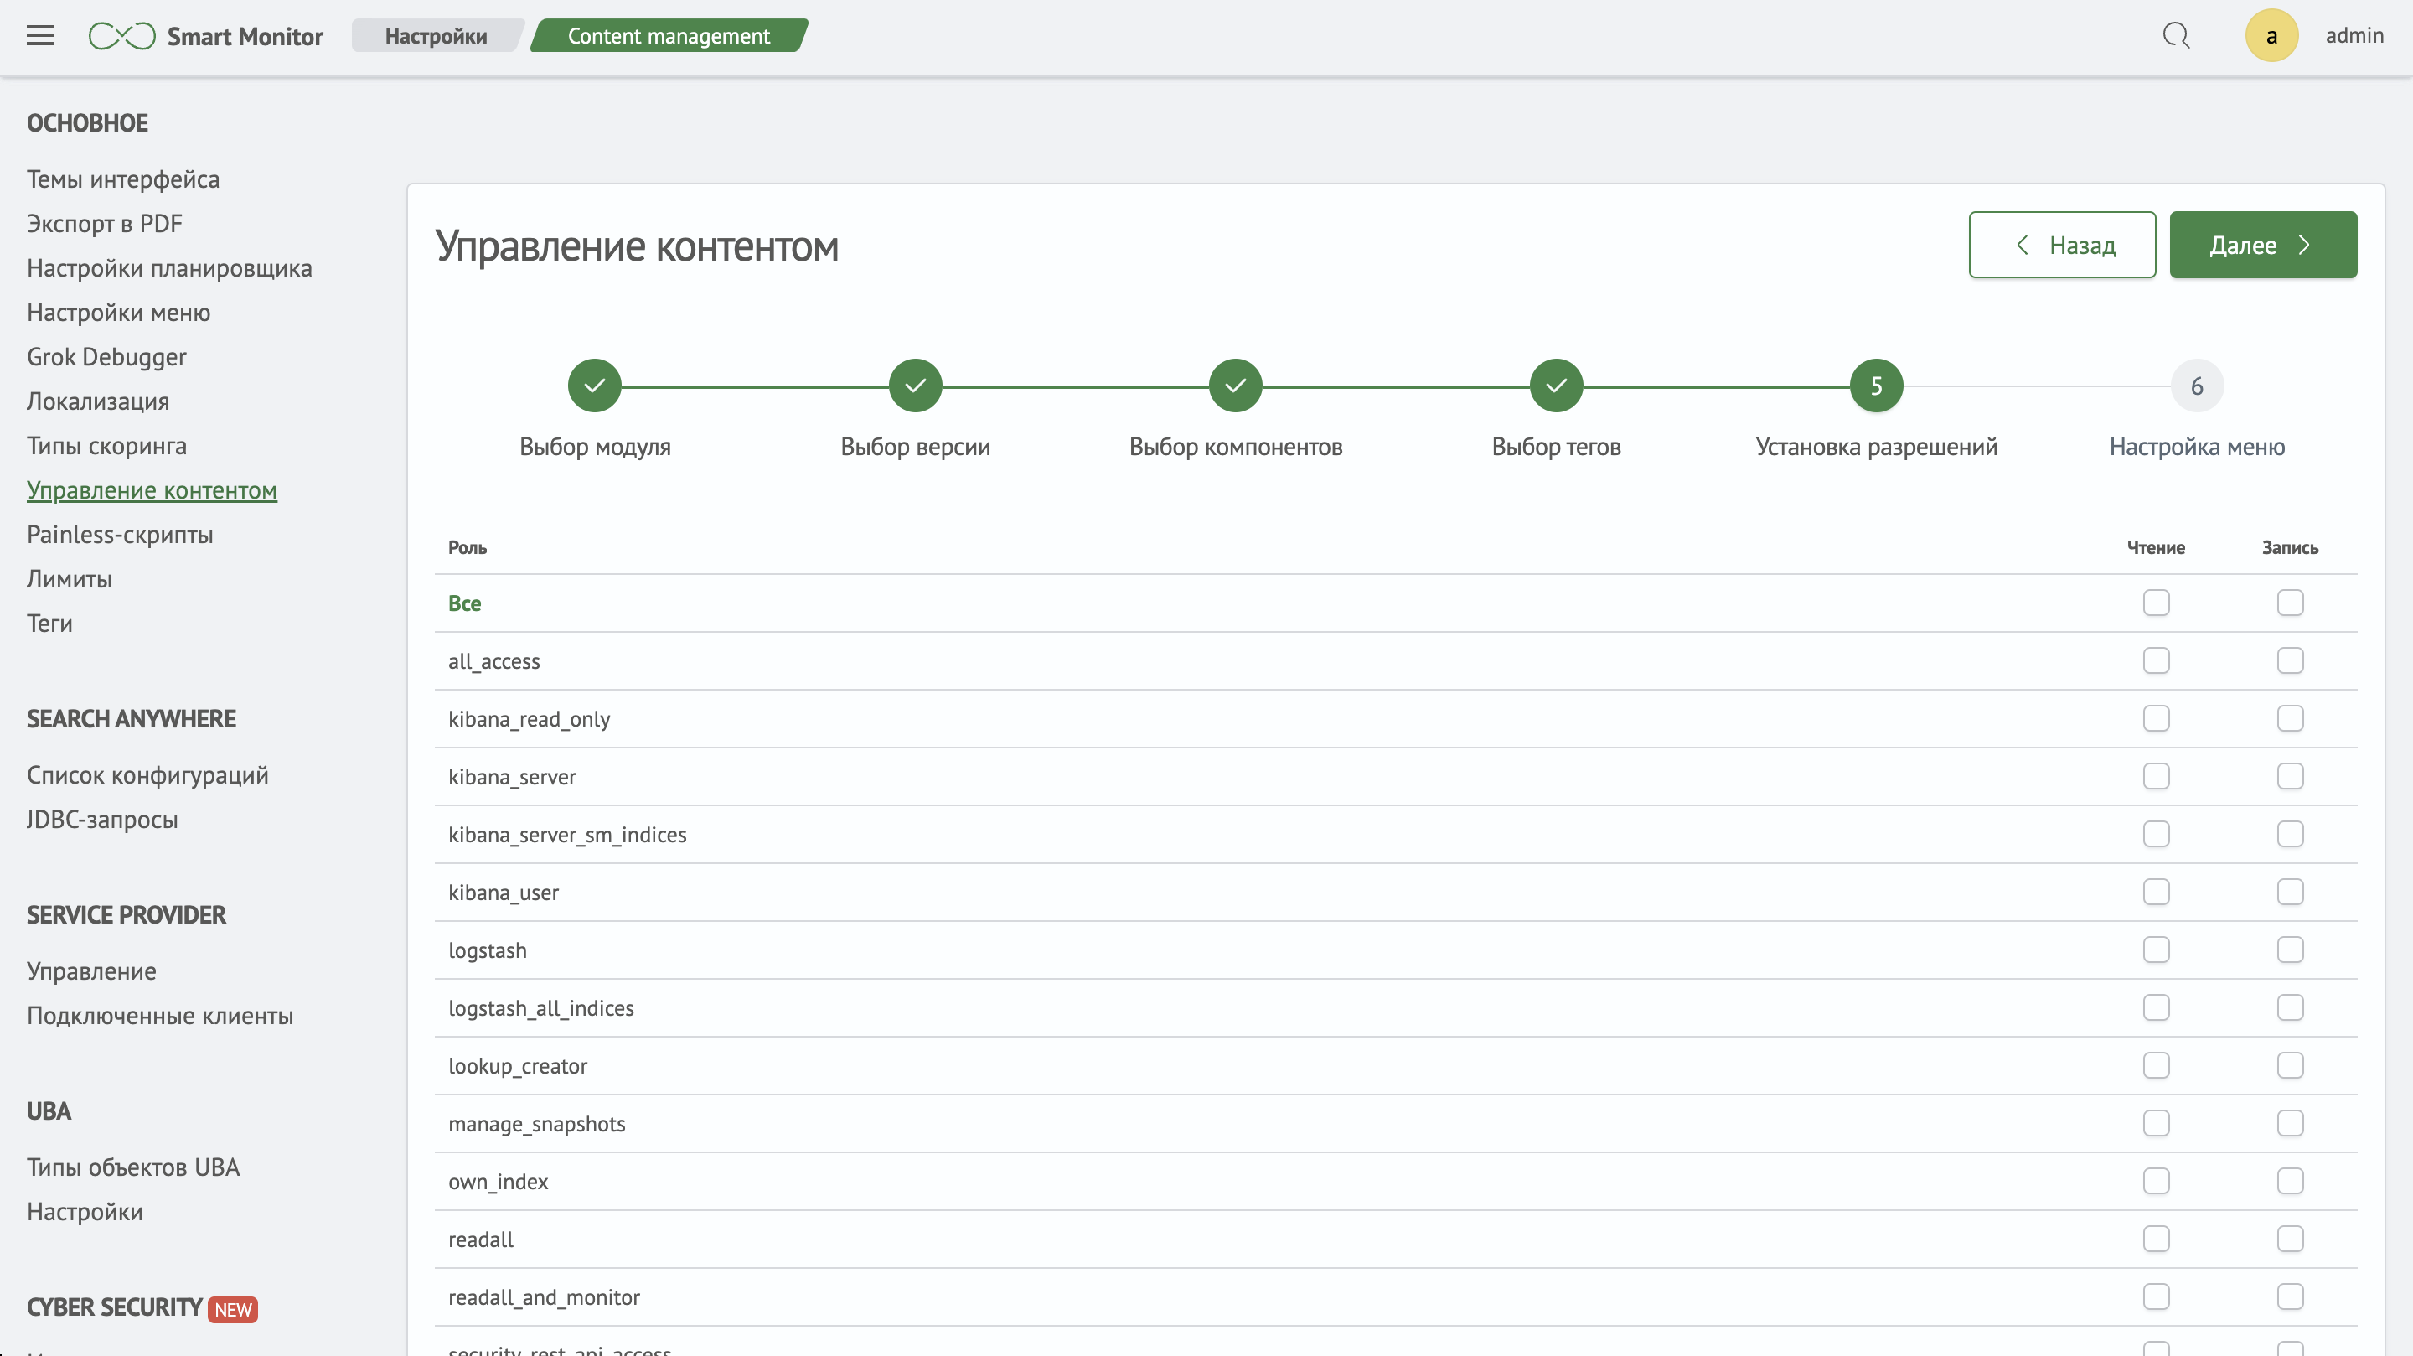
Task: Click Content management tab in top bar
Action: coord(668,35)
